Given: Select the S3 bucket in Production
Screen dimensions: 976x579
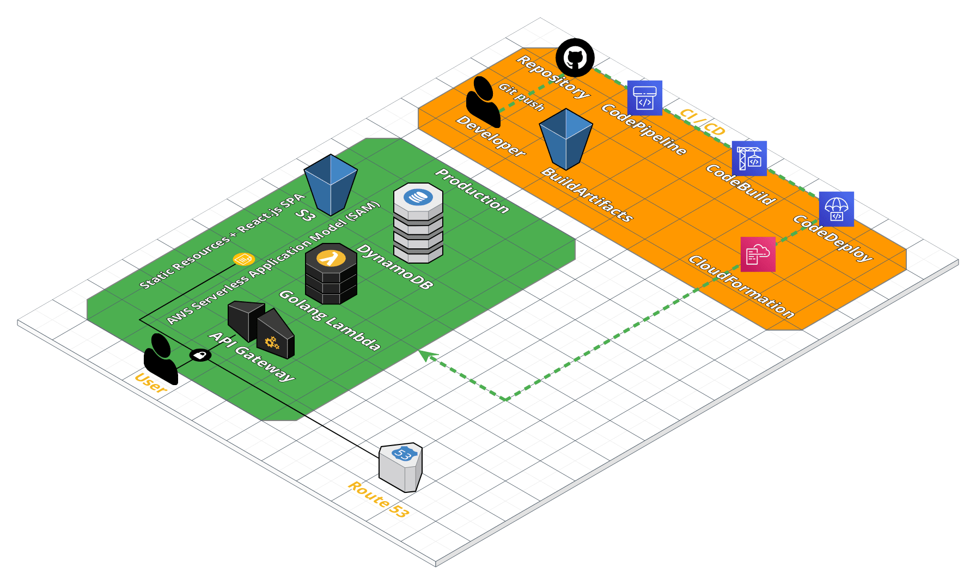Looking at the screenshot, I should (331, 185).
